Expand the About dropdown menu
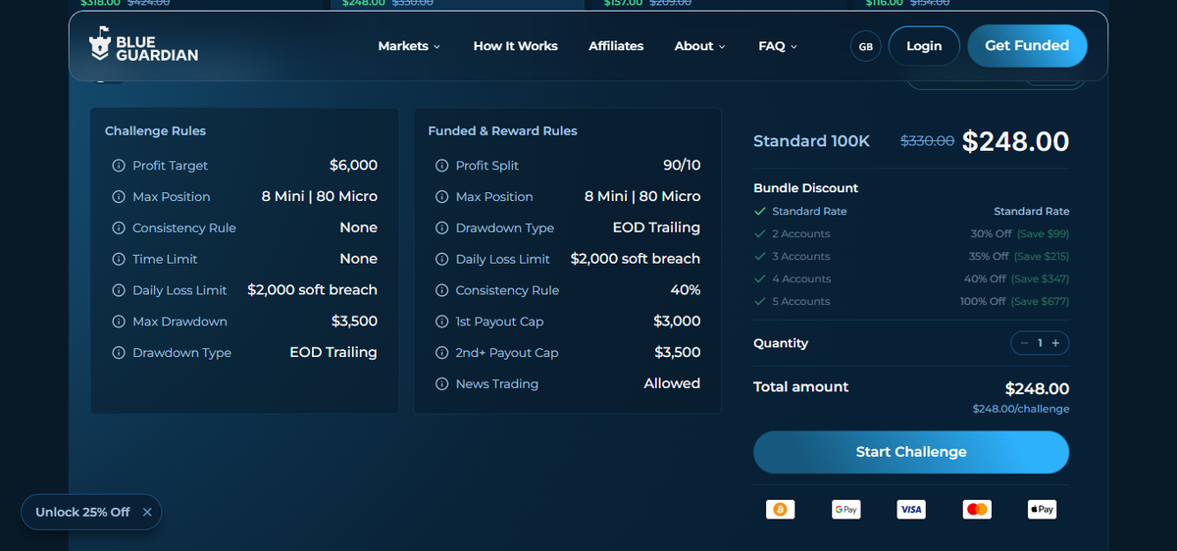The width and height of the screenshot is (1177, 551). (x=699, y=46)
